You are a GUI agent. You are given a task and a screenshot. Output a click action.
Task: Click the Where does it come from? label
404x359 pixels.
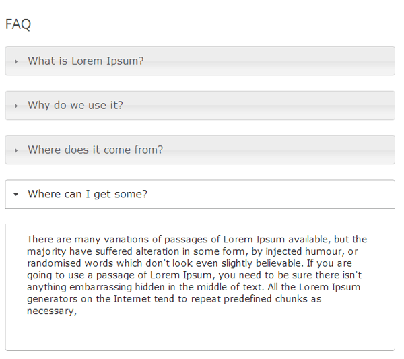coord(96,150)
